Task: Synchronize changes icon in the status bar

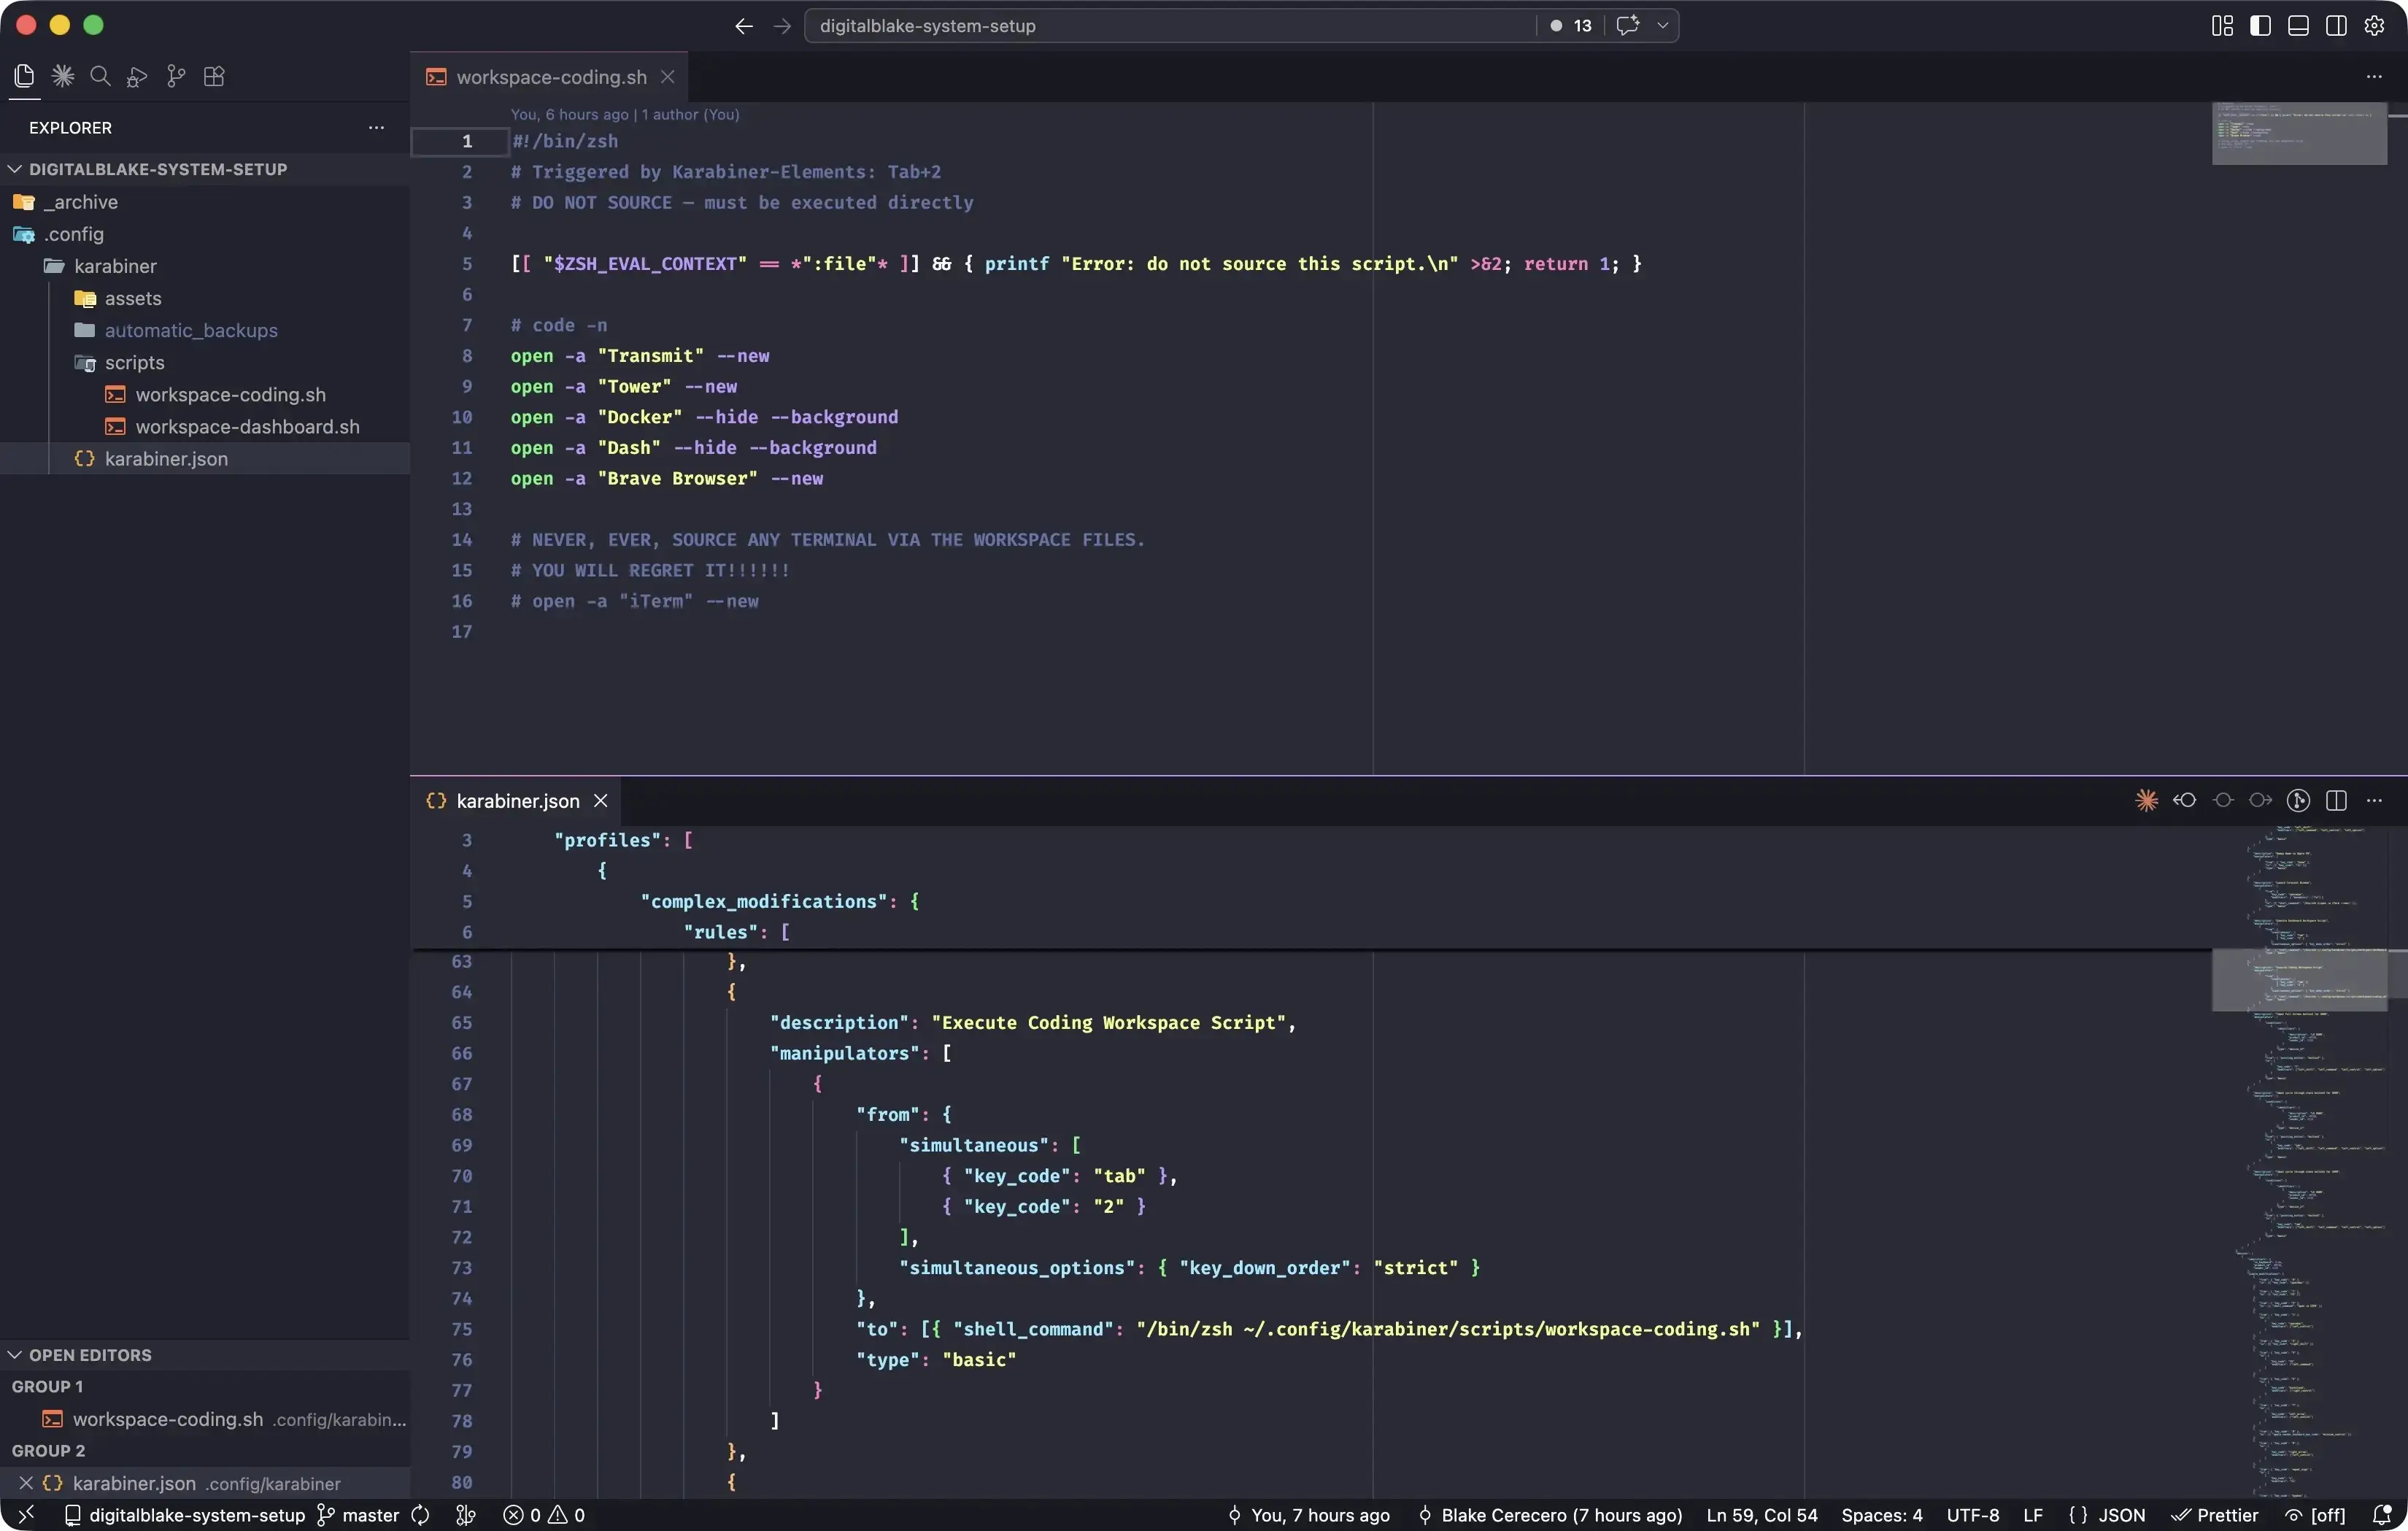Action: (420, 1515)
